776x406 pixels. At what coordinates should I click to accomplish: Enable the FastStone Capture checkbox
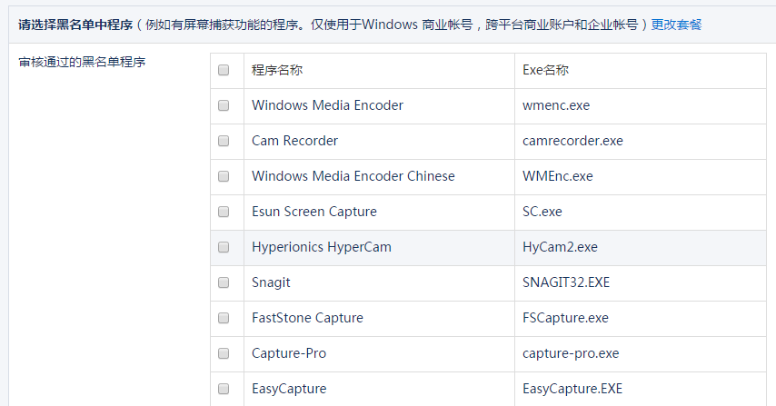point(224,318)
